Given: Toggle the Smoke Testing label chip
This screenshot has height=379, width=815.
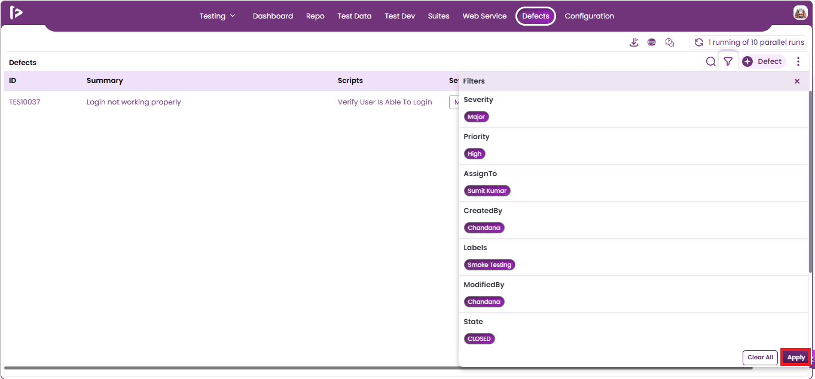Looking at the screenshot, I should tap(490, 265).
